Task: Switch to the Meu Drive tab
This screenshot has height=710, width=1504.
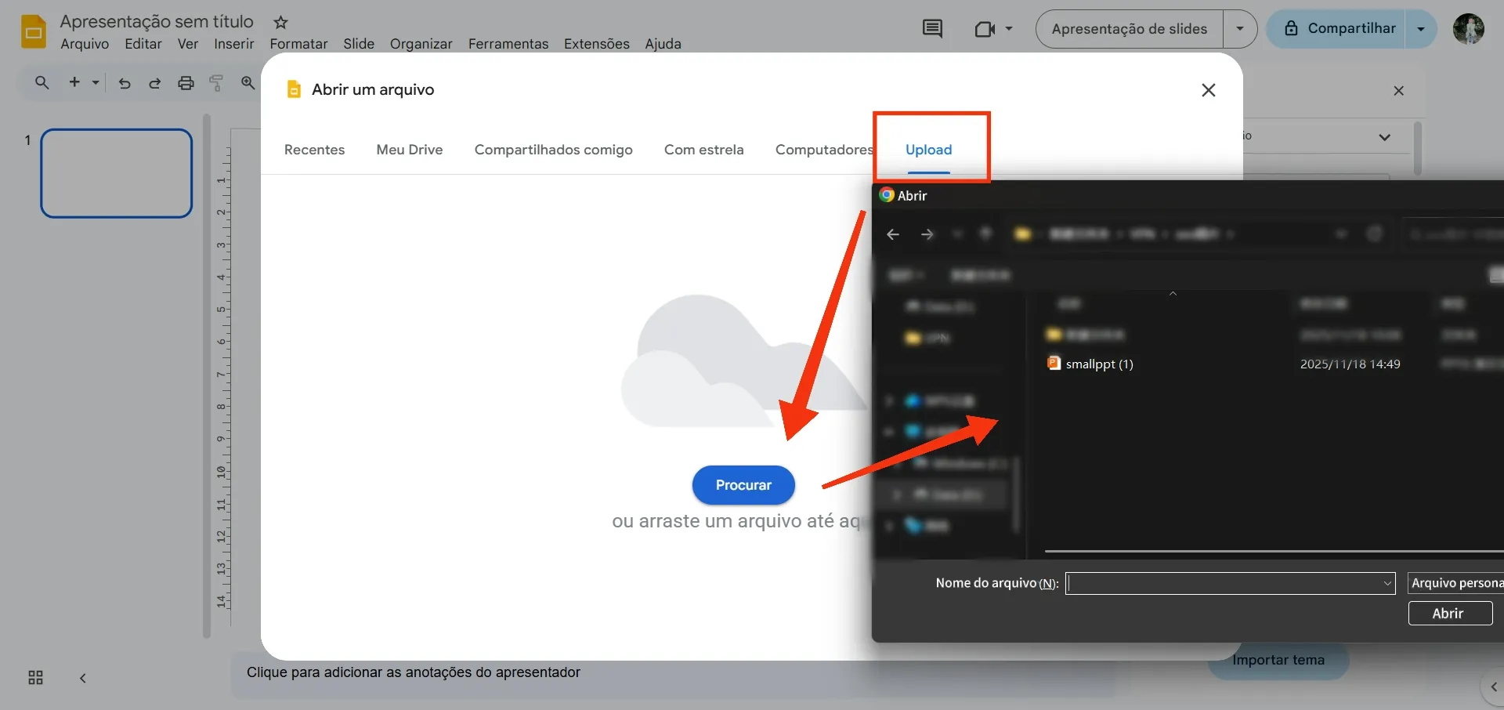Action: click(410, 150)
